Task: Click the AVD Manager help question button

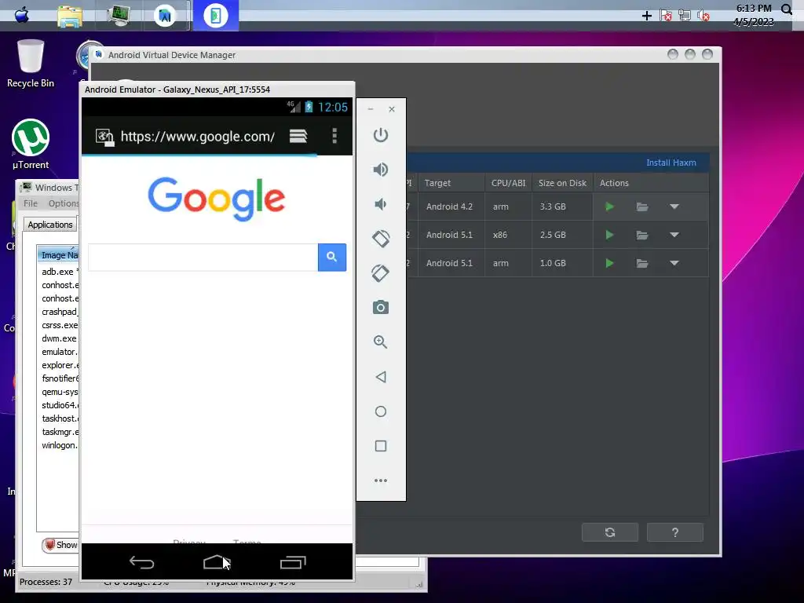Action: point(674,532)
